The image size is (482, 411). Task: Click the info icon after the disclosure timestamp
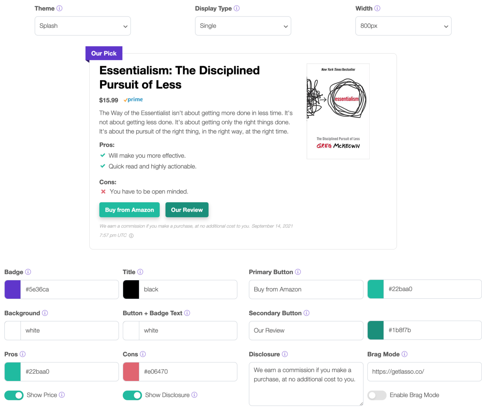point(131,236)
